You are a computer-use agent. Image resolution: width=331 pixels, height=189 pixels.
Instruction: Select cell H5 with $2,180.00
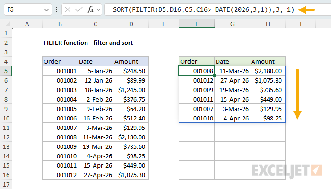(x=268, y=71)
